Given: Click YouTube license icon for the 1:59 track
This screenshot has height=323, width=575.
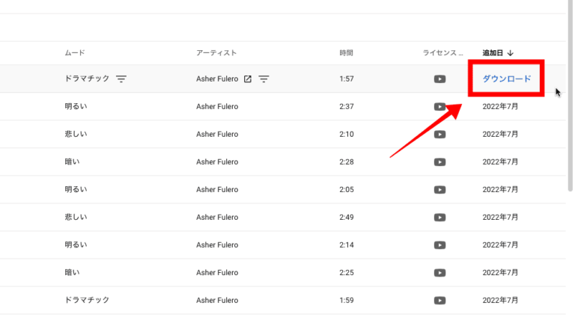Looking at the screenshot, I should (439, 300).
